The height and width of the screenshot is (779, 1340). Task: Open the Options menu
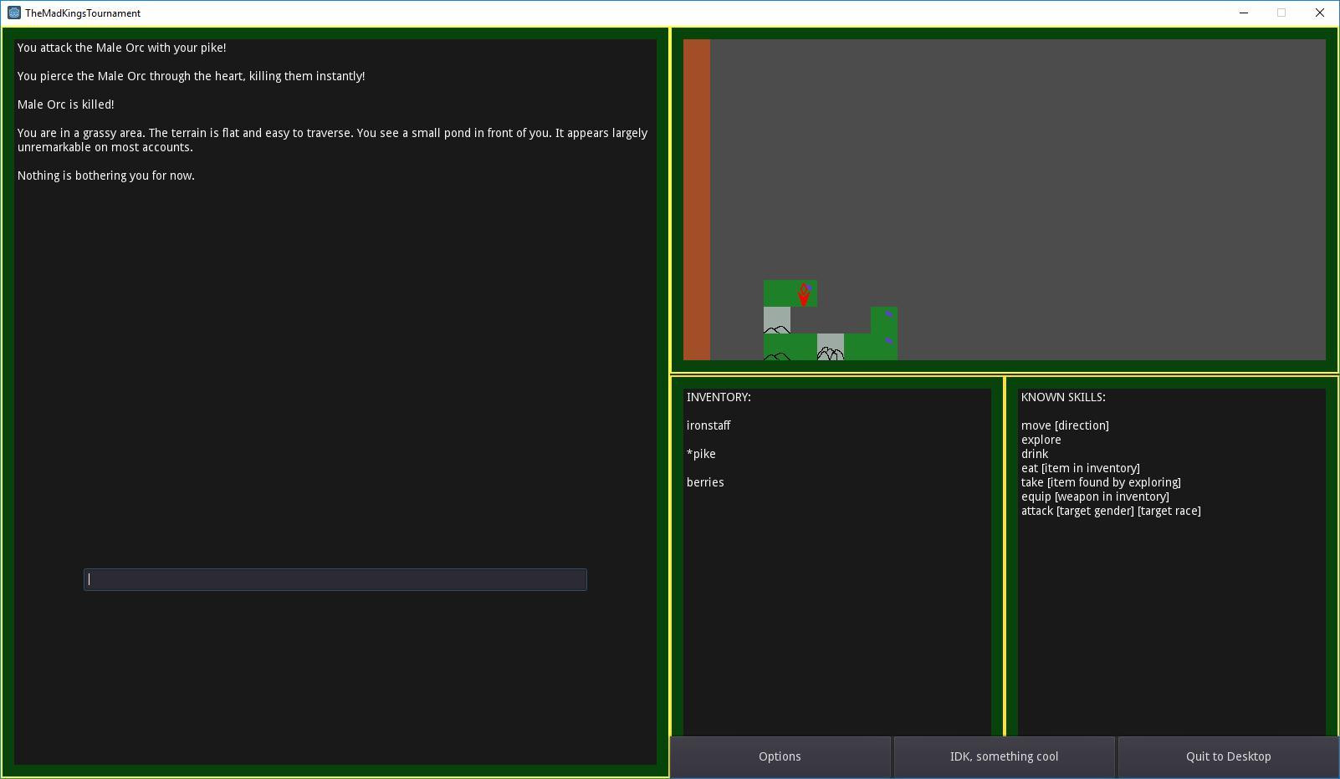(x=780, y=756)
